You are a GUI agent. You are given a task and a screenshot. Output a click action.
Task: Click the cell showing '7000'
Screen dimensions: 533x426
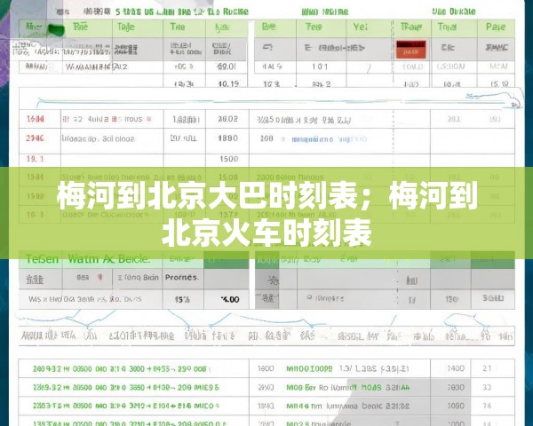click(456, 387)
